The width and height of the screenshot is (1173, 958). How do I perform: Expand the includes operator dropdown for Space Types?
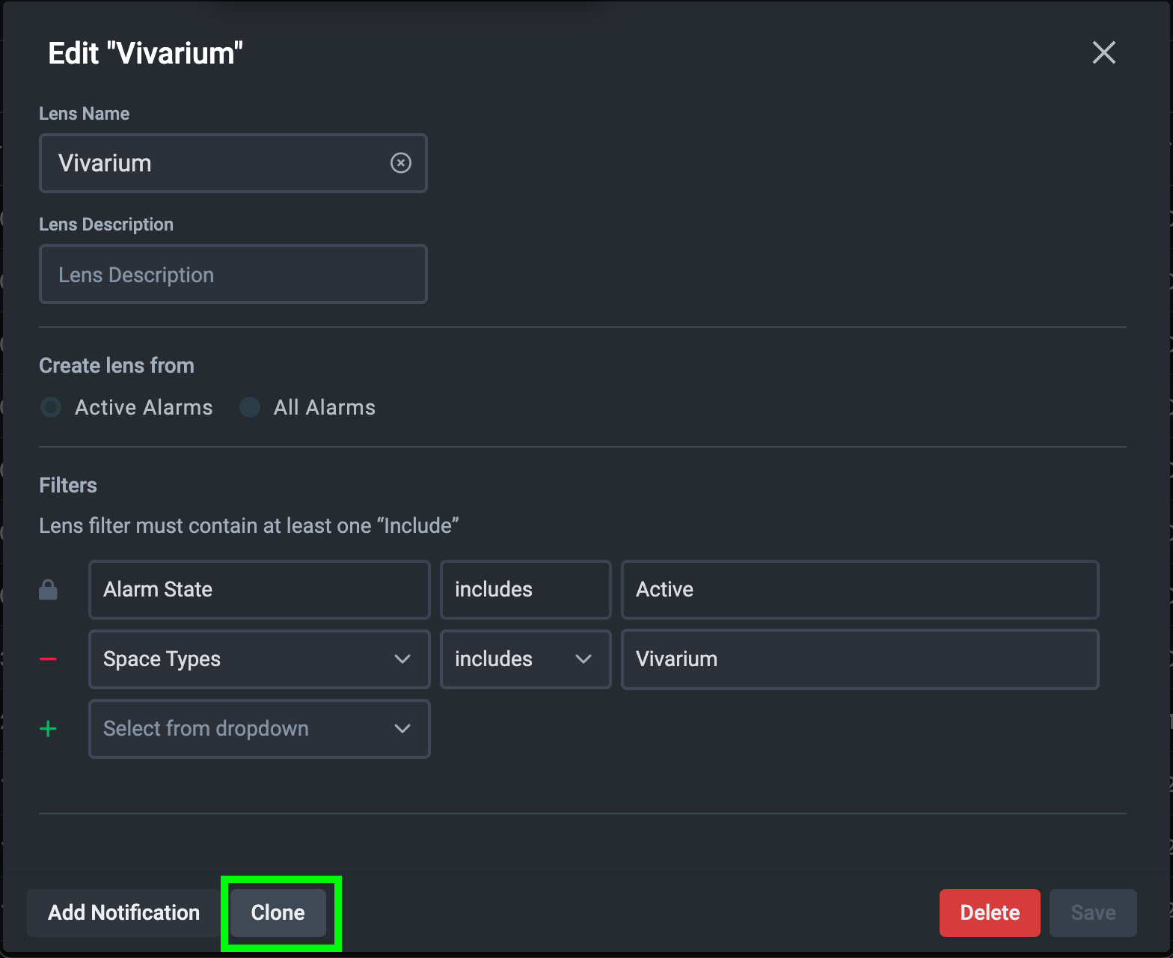coord(525,659)
